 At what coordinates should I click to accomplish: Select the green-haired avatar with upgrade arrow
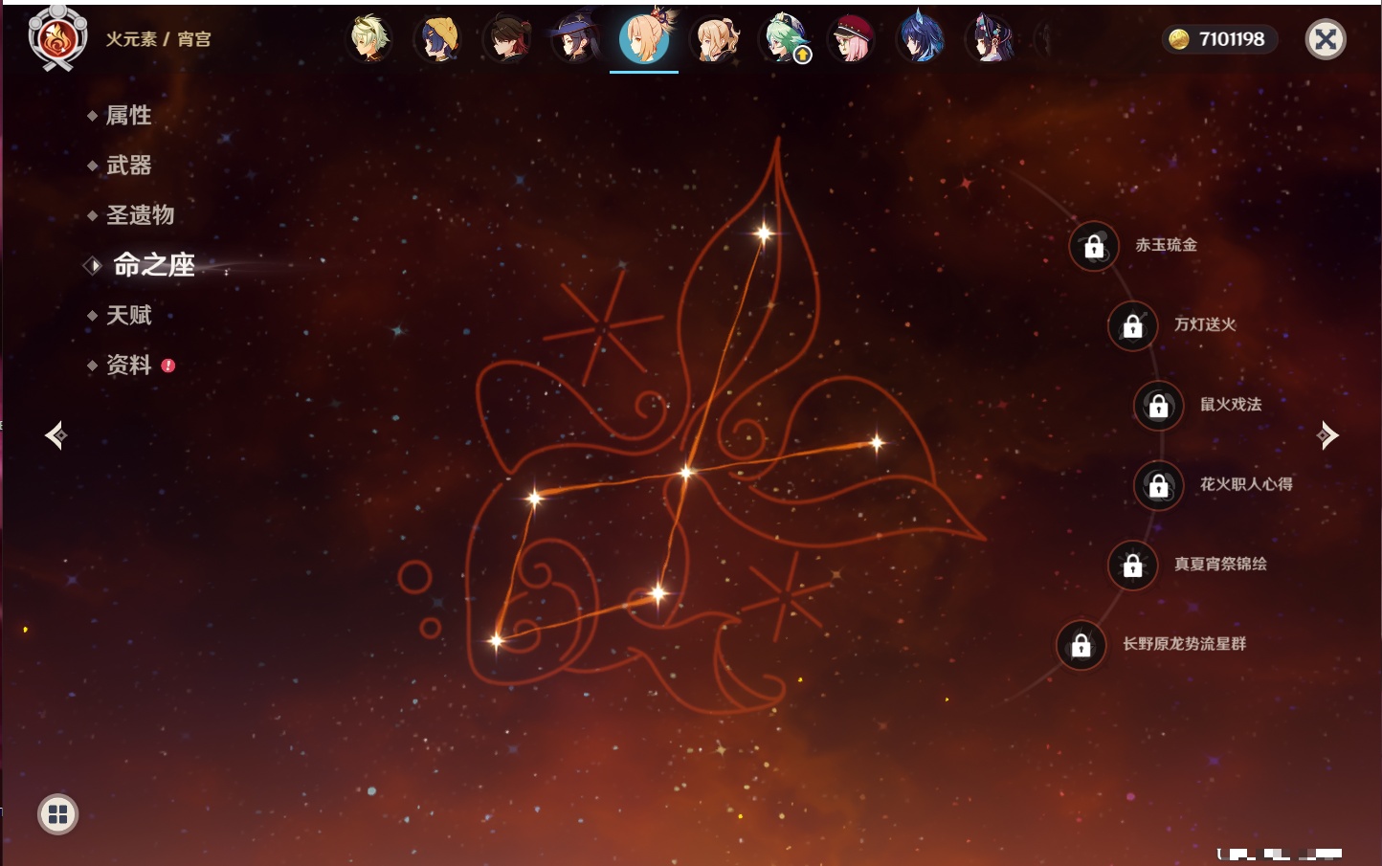tap(783, 39)
